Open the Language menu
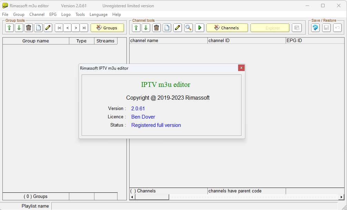 (x=98, y=14)
